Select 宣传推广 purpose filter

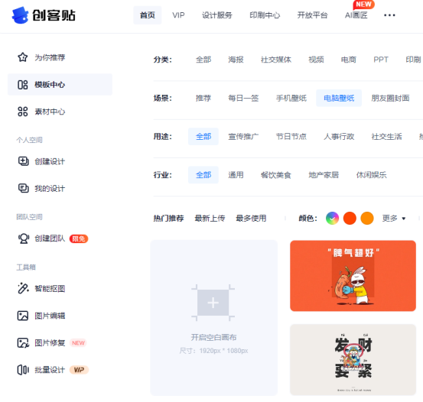(243, 137)
